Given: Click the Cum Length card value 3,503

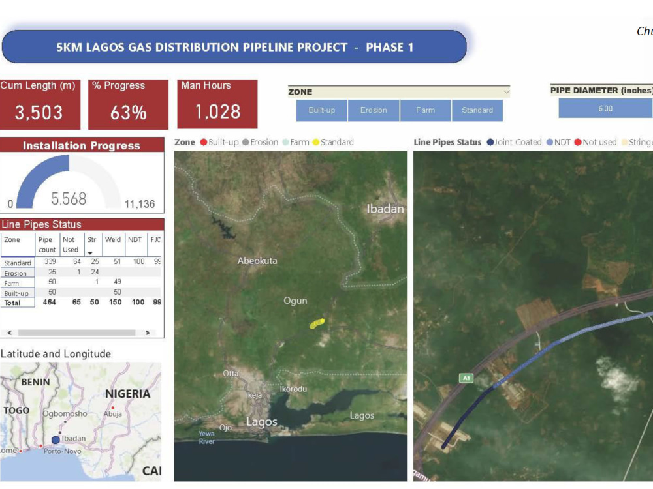Looking at the screenshot, I should 39,113.
